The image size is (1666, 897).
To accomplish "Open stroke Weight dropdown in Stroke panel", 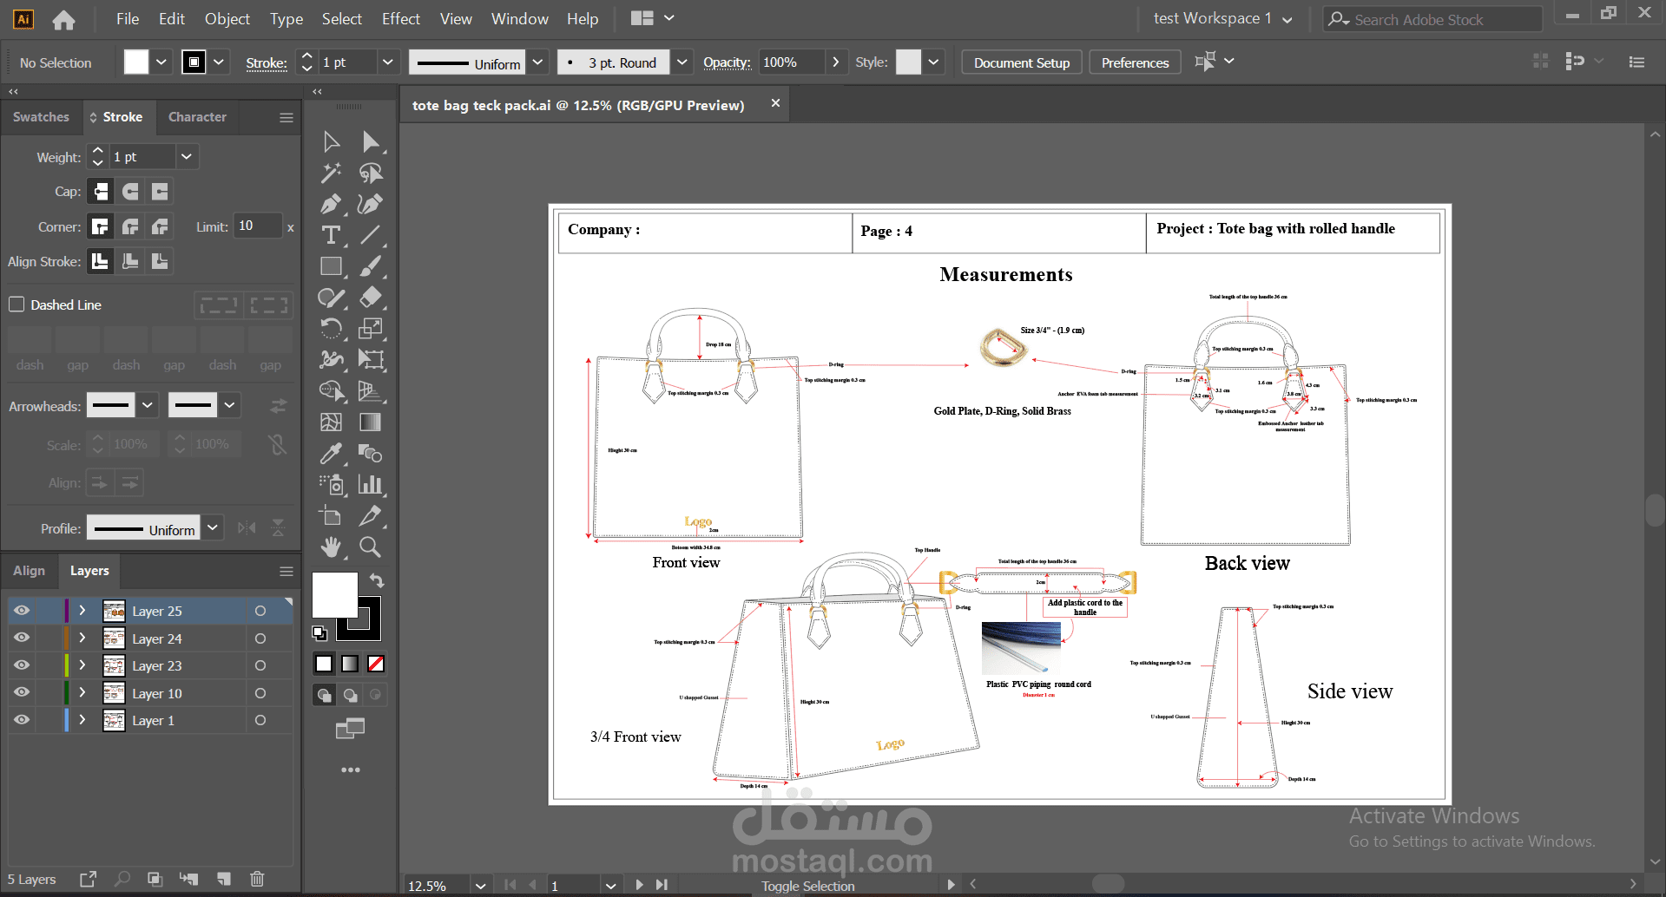I will coord(186,157).
